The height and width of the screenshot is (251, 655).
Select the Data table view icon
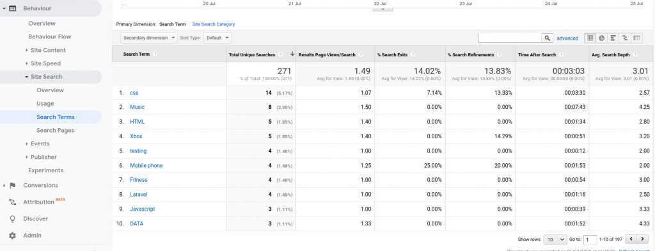pyautogui.click(x=590, y=38)
